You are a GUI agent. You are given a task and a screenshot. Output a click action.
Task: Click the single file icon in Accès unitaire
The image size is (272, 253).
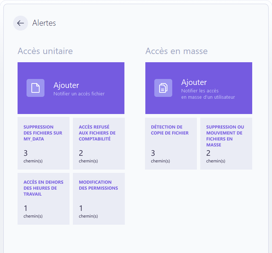pyautogui.click(x=35, y=88)
